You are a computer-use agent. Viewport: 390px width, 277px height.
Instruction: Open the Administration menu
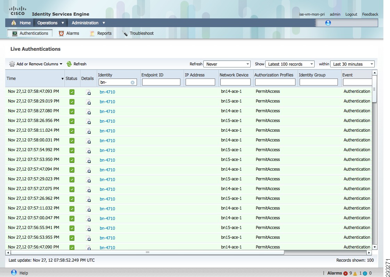[x=88, y=23]
